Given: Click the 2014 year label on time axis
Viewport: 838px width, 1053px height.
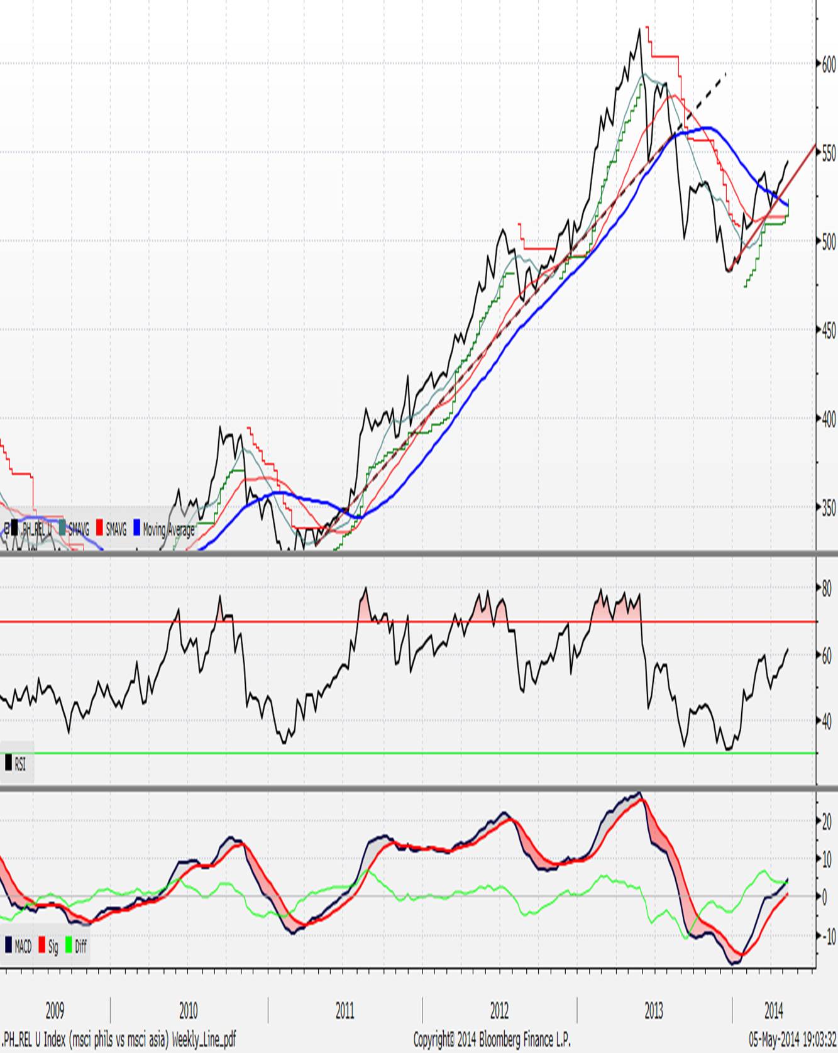Looking at the screenshot, I should click(773, 1010).
